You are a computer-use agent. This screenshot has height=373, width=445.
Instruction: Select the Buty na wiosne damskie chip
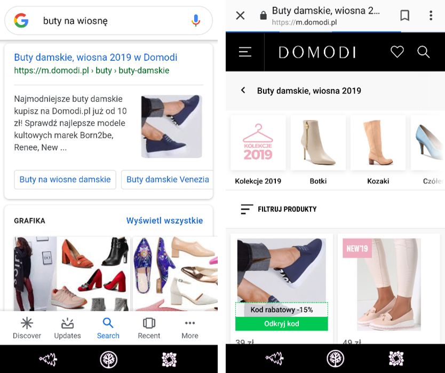pos(65,179)
